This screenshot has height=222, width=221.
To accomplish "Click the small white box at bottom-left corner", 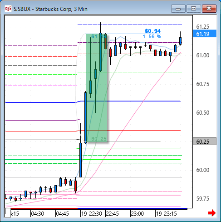I will [x=8, y=212].
